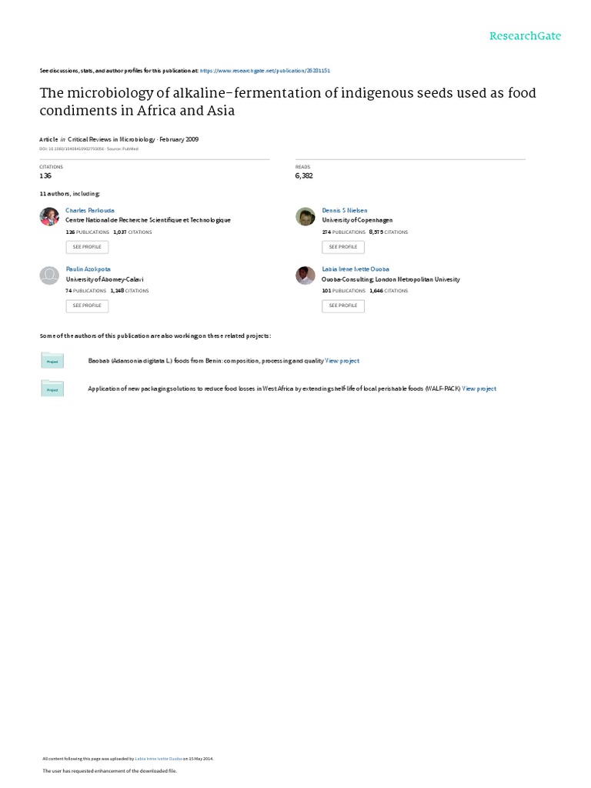Click Dennis S Nielsen's profile photo
The width and height of the screenshot is (591, 788).
(305, 216)
